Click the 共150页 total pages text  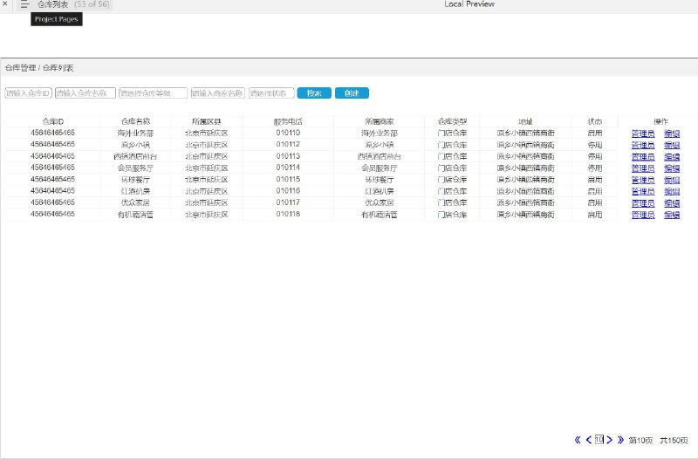click(674, 441)
